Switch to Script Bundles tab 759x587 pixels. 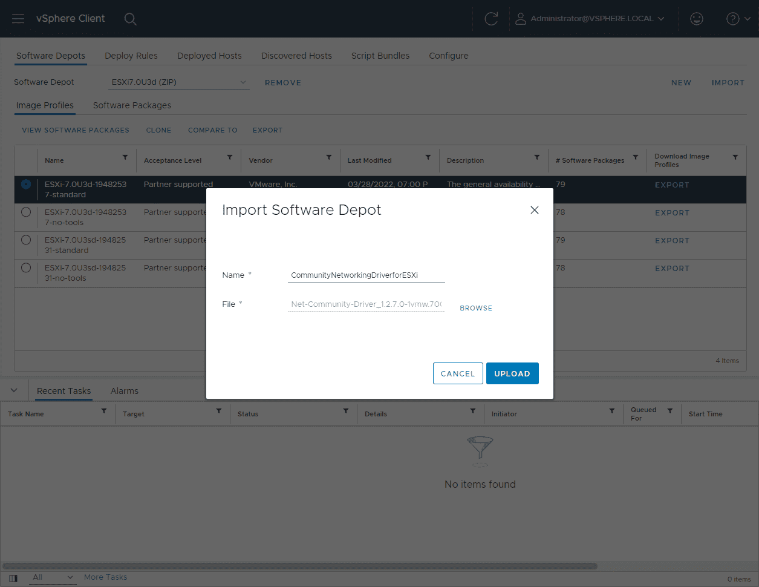[x=380, y=56]
